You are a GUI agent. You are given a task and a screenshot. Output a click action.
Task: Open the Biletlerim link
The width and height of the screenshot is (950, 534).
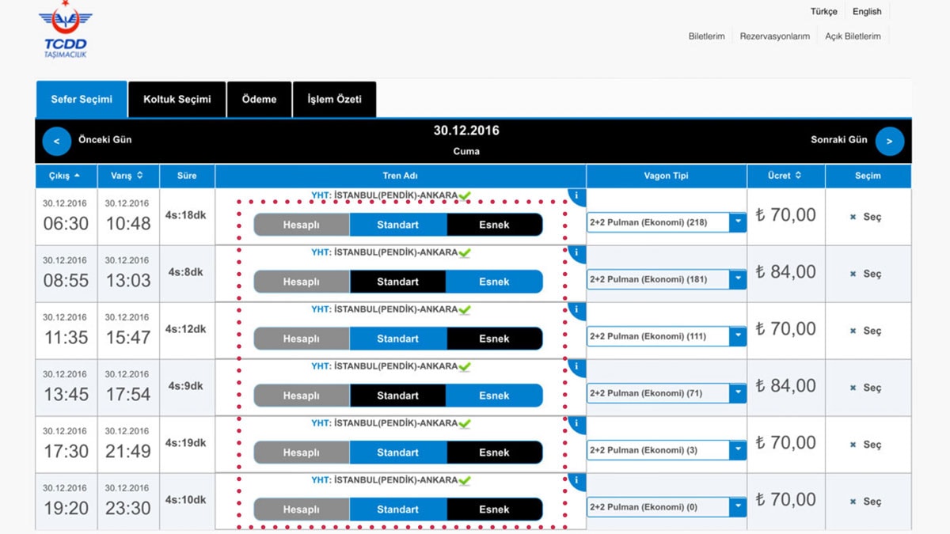pyautogui.click(x=706, y=36)
